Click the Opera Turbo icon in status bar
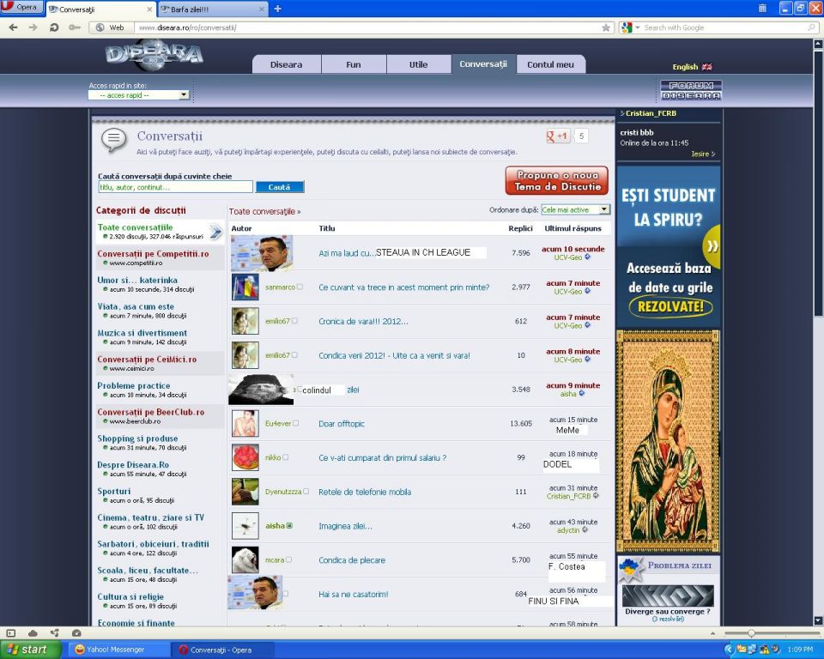The image size is (824, 659). 76,633
